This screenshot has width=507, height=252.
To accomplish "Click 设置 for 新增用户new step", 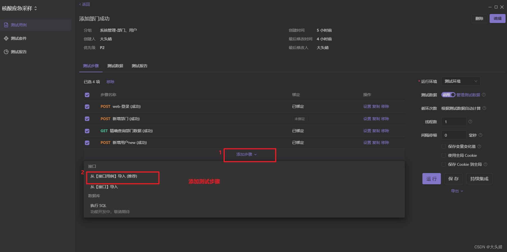I will [x=367, y=143].
